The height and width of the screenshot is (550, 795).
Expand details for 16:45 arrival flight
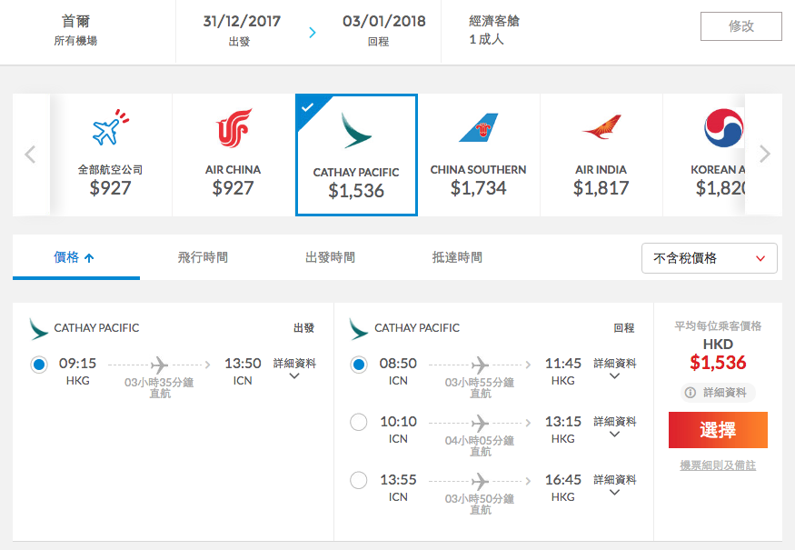coord(614,485)
